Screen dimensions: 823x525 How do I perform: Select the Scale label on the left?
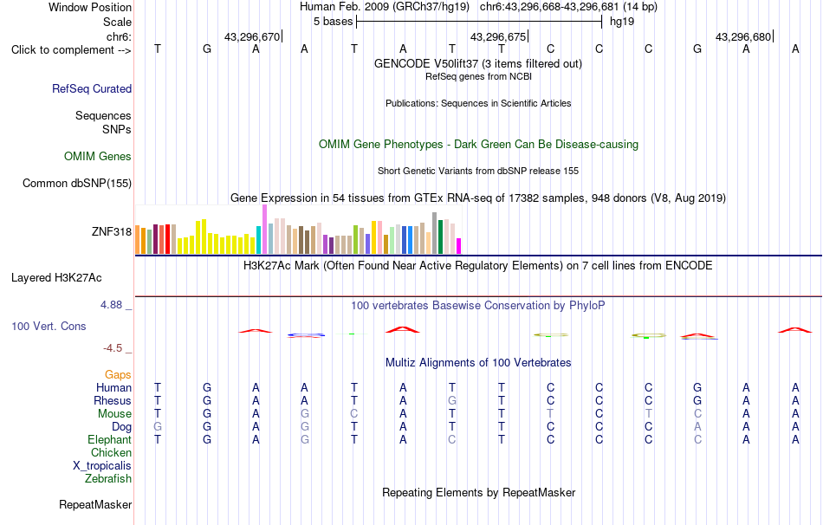118,22
